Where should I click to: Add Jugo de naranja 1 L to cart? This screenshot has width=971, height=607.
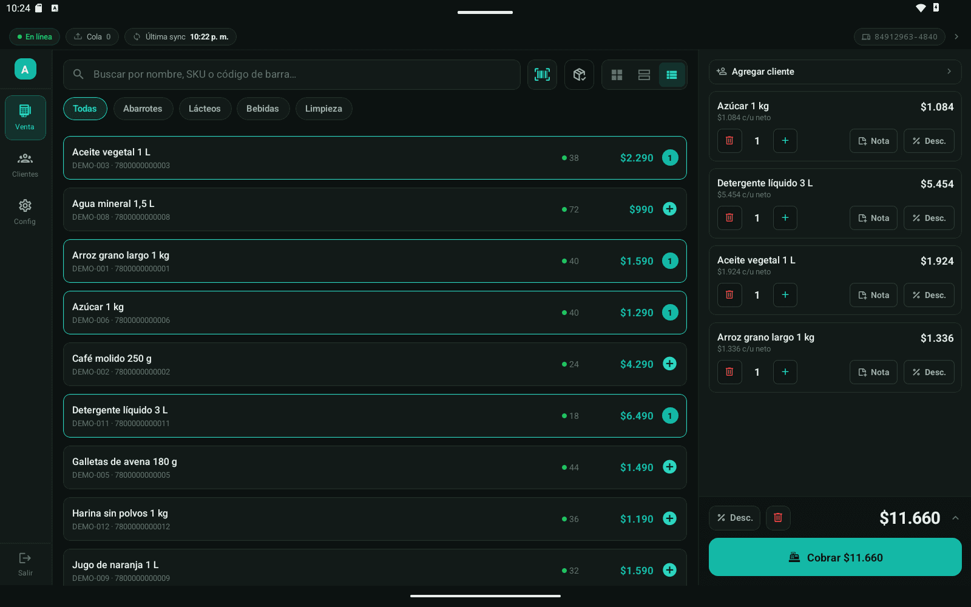click(669, 570)
